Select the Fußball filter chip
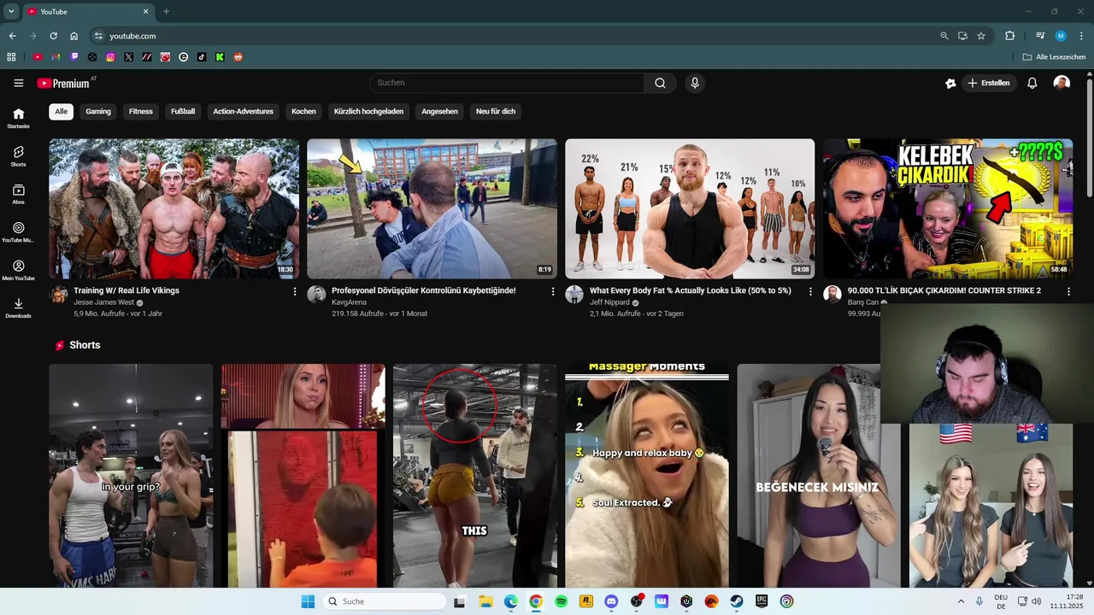Screen dimensions: 1094x615 click(183, 111)
